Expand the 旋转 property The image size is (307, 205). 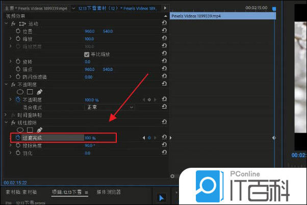click(10, 62)
